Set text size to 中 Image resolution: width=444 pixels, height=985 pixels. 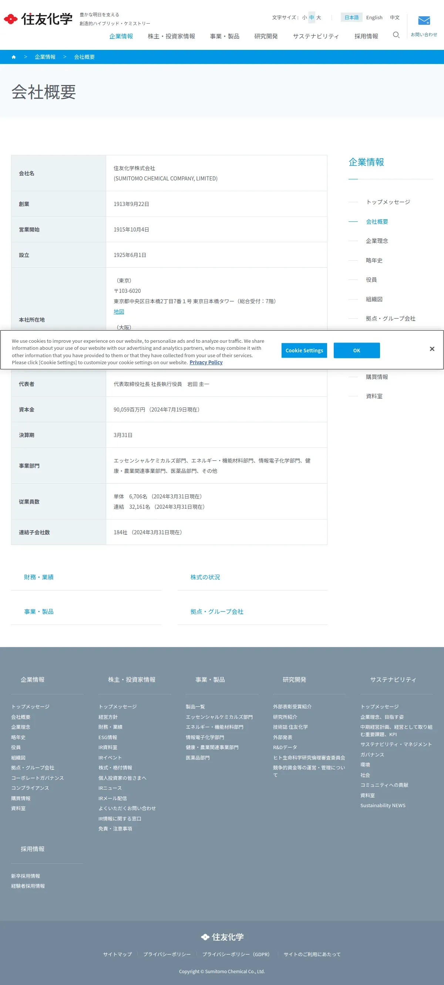(312, 18)
